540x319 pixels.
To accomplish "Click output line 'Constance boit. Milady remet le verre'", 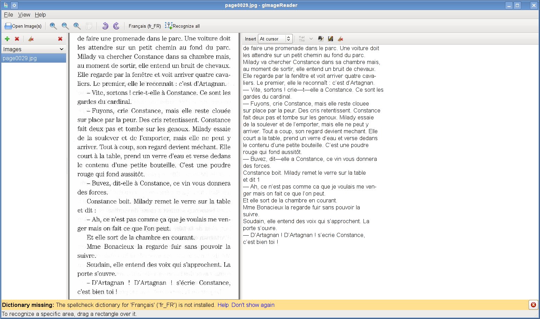I will coord(304,173).
